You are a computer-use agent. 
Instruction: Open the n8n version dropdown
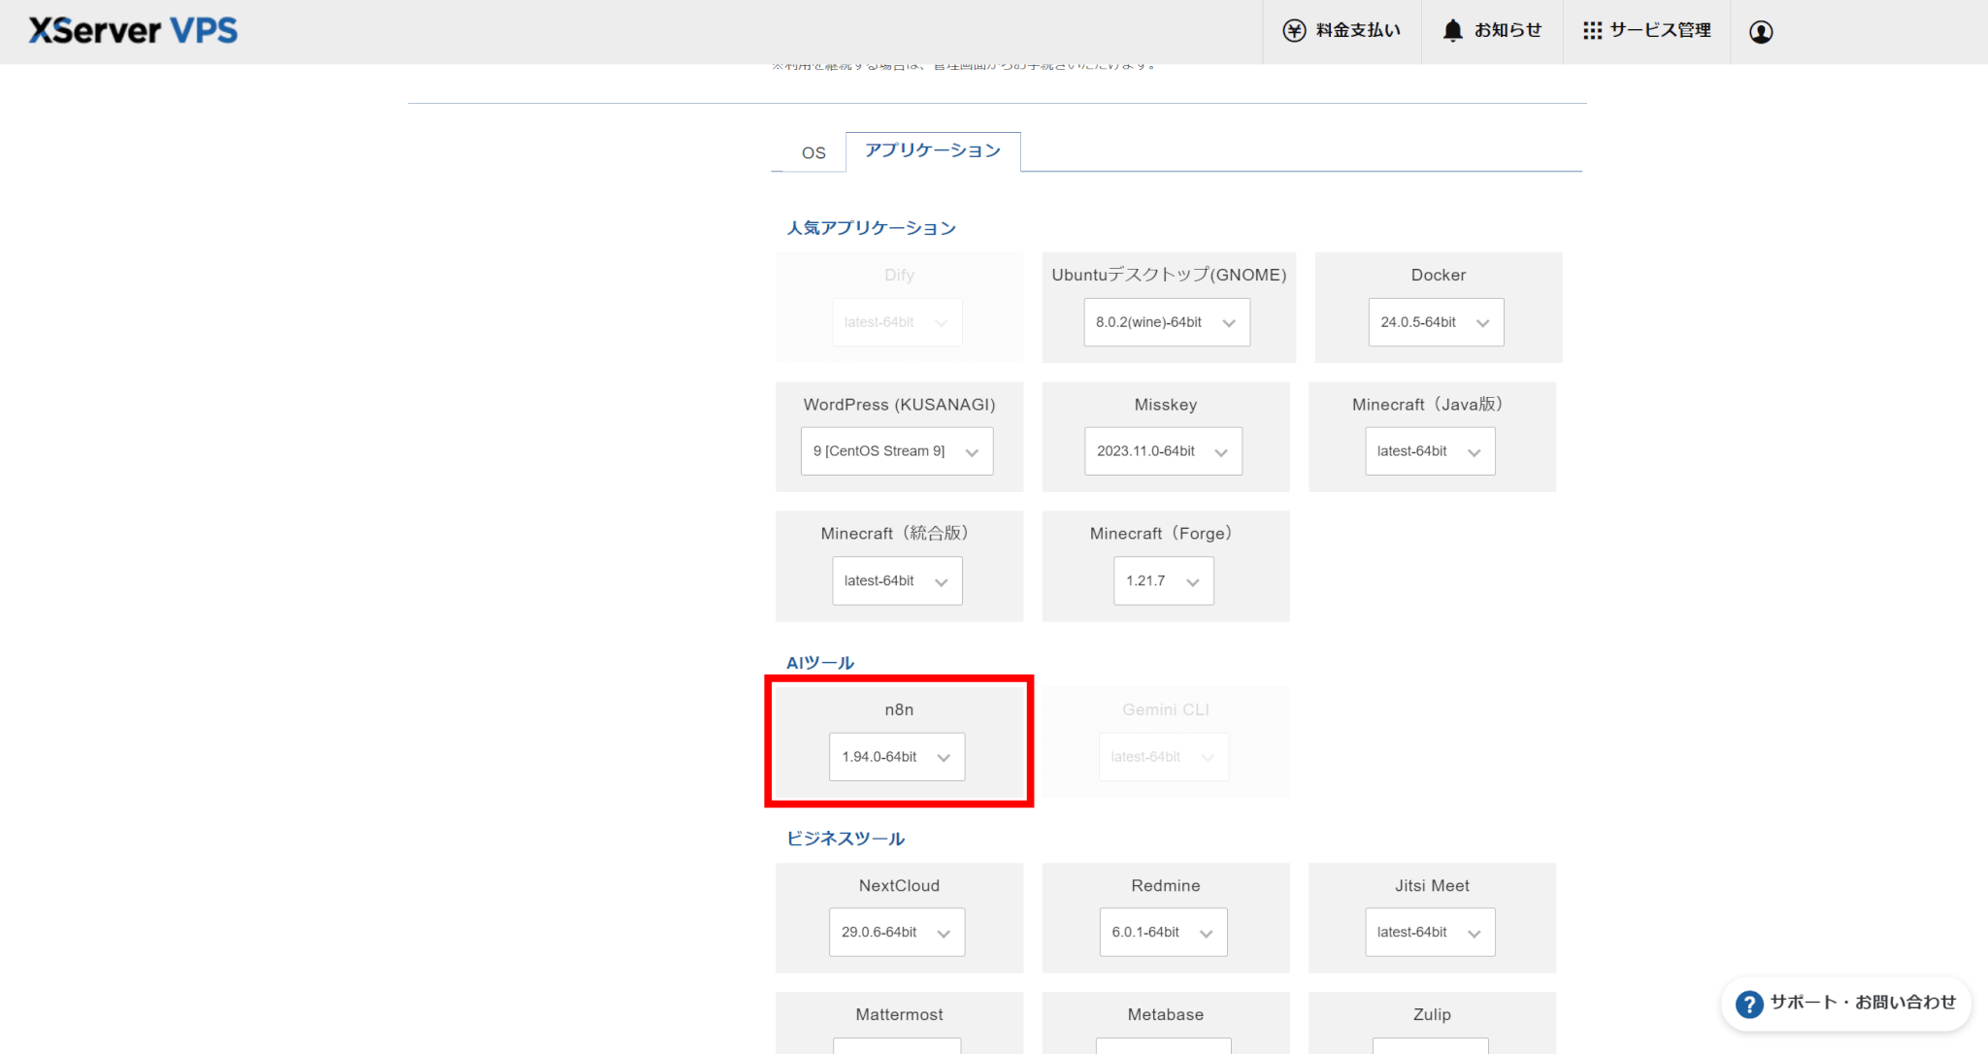897,757
